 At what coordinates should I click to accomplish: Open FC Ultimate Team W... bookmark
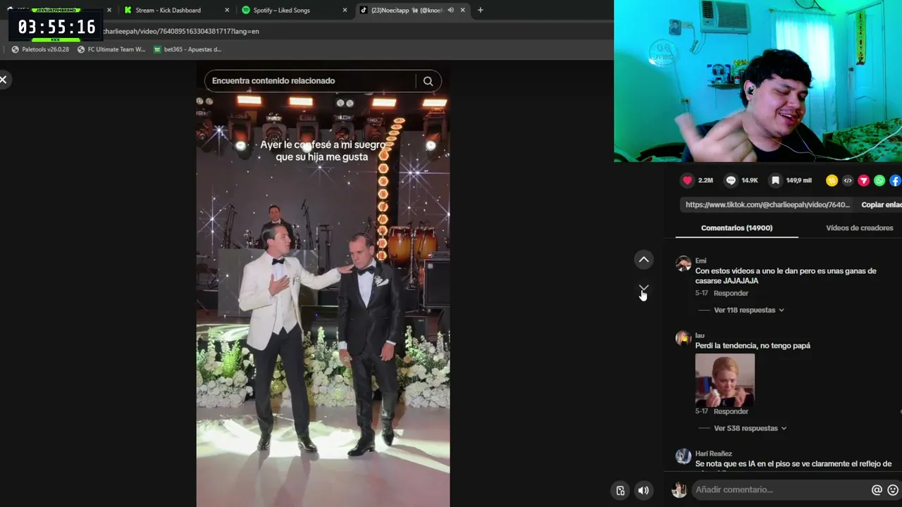point(111,49)
